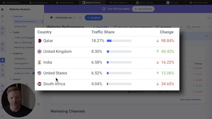
Task: Click the United States flag icon
Action: (39, 73)
